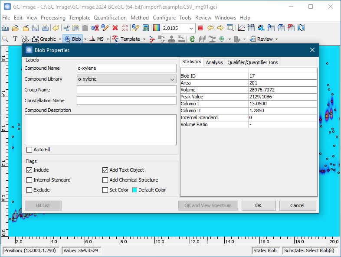Switch to the Qualifier/Quantifier Ions tab
The image size is (341, 257).
point(252,62)
